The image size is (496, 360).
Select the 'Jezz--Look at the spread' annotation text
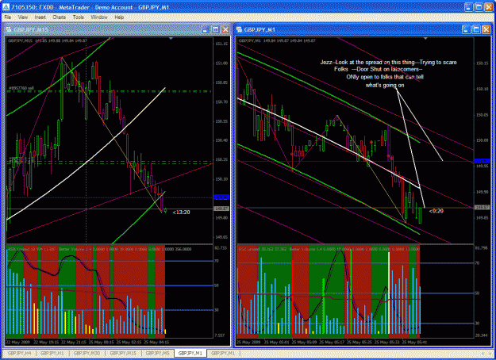pos(388,63)
